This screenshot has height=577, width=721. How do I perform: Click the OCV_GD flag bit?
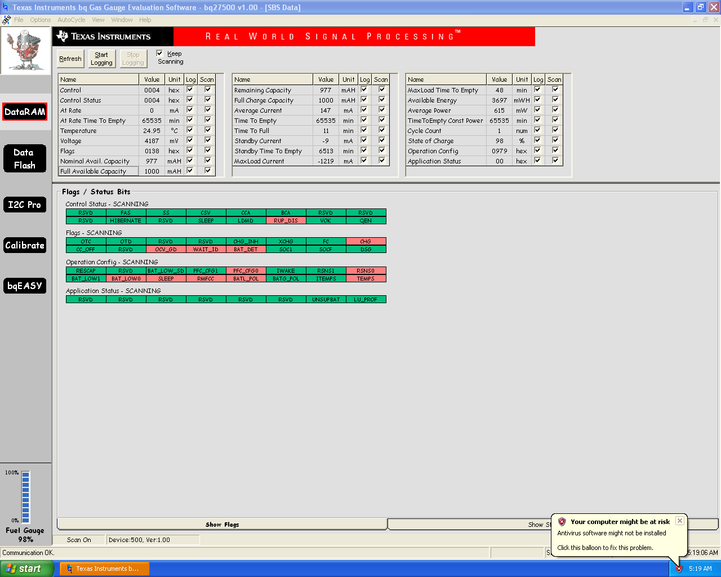(x=166, y=249)
